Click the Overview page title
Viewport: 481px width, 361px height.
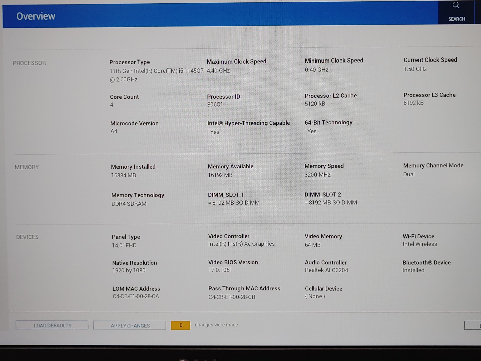[x=36, y=16]
